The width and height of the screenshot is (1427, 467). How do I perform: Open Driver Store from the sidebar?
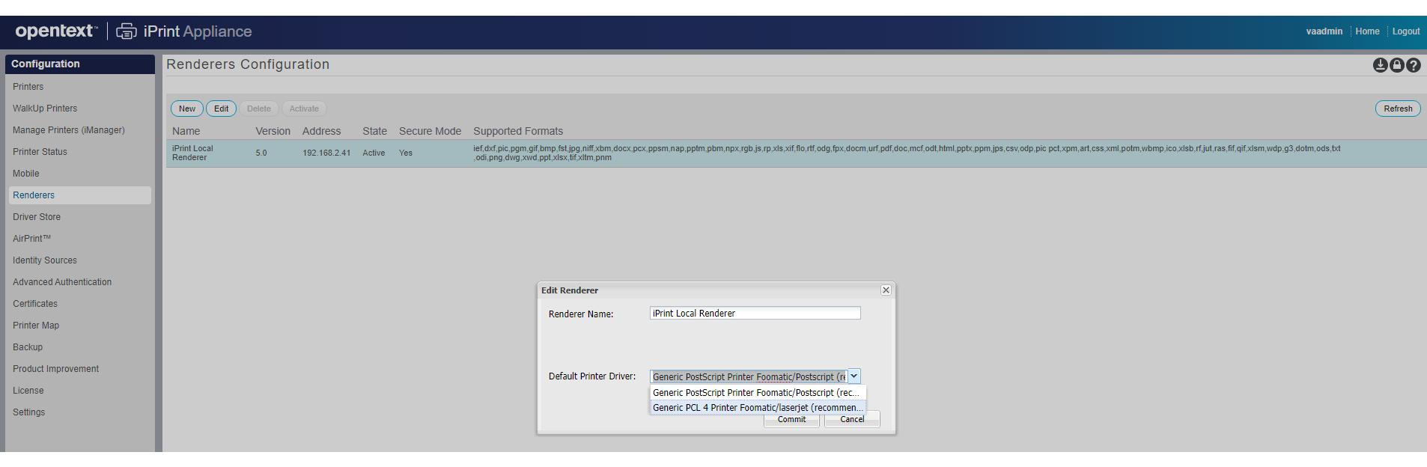point(37,217)
